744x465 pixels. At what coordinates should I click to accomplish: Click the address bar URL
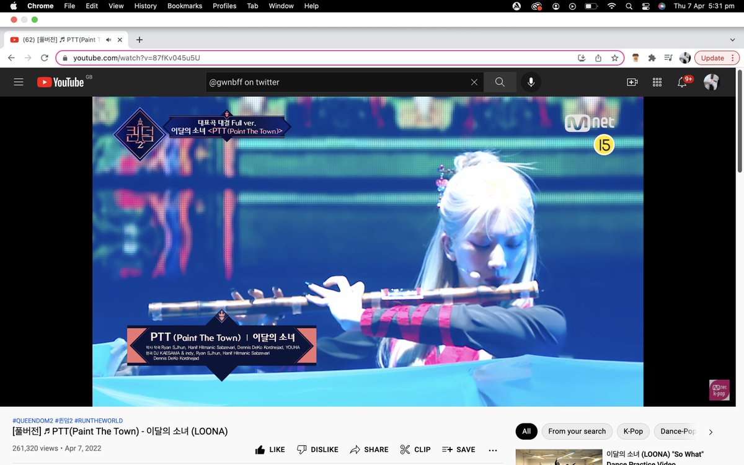click(x=136, y=58)
